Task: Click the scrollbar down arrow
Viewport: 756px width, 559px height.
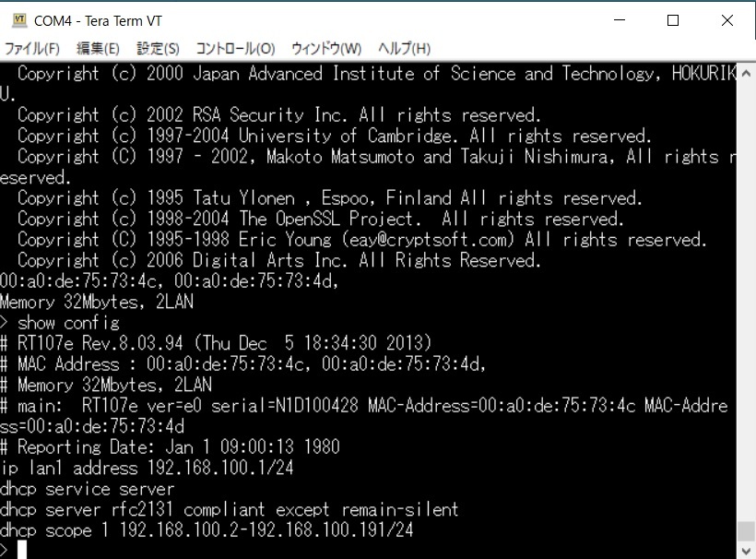Action: click(x=746, y=551)
